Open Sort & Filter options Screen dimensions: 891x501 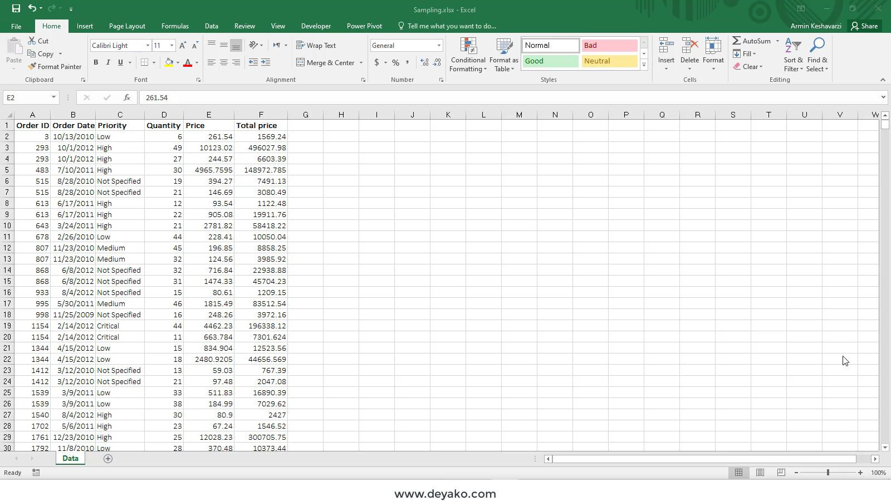[x=793, y=55]
